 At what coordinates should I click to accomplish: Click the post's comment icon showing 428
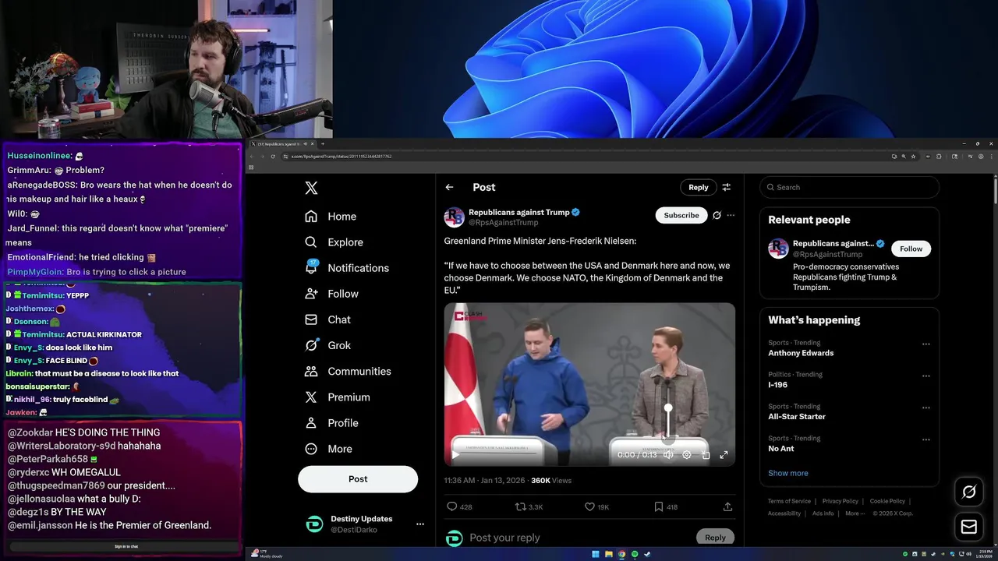[459, 506]
